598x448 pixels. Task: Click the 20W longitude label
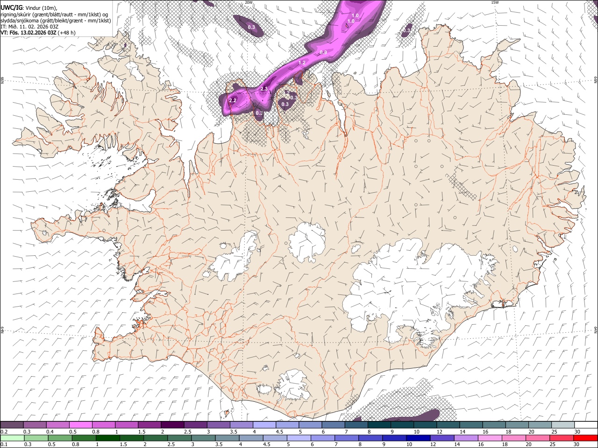[x=249, y=2]
